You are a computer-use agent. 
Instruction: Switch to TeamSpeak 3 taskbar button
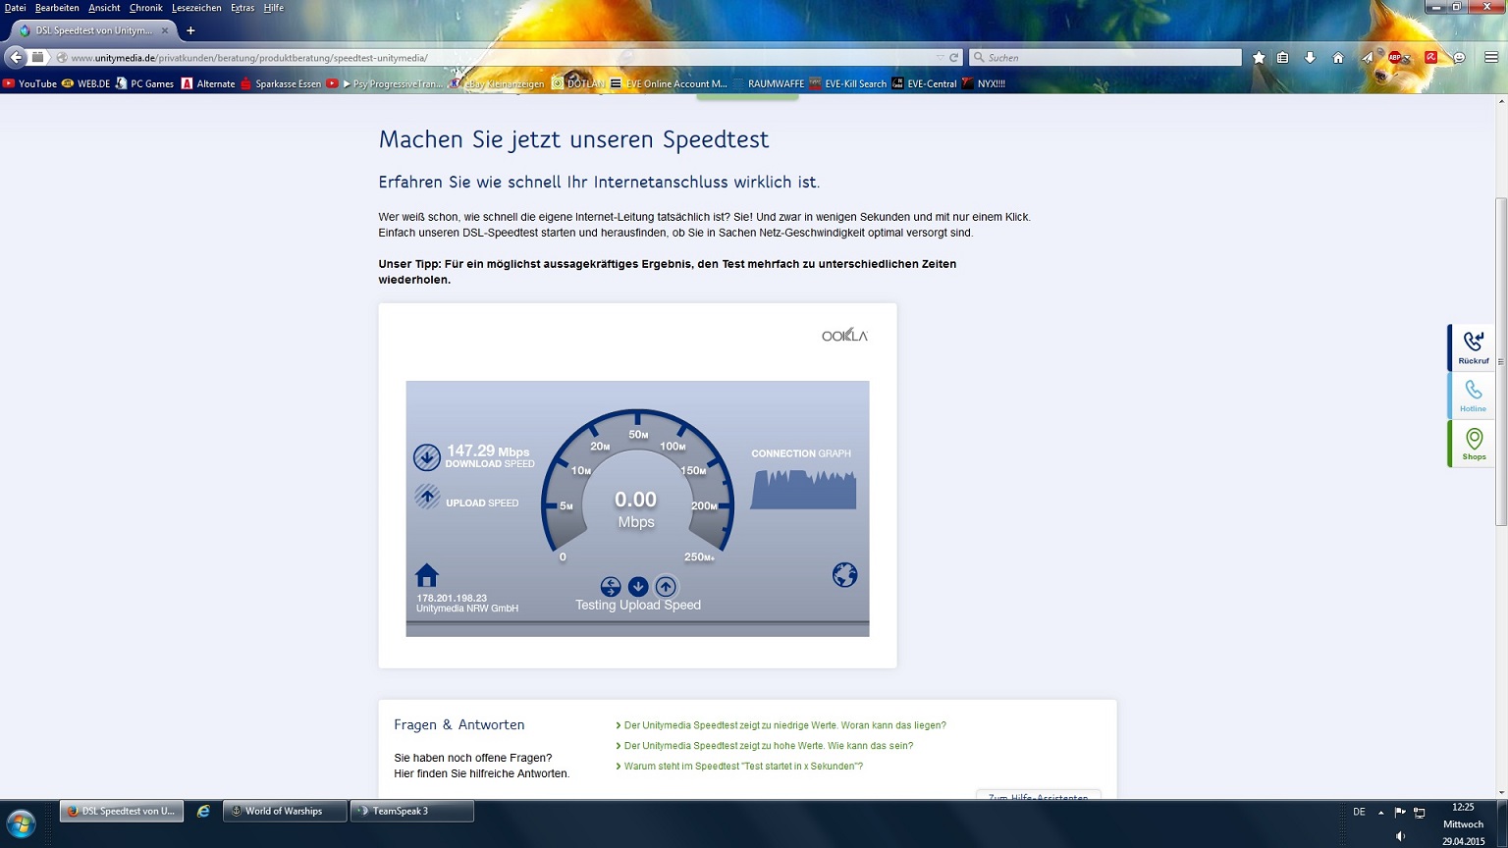coord(411,811)
